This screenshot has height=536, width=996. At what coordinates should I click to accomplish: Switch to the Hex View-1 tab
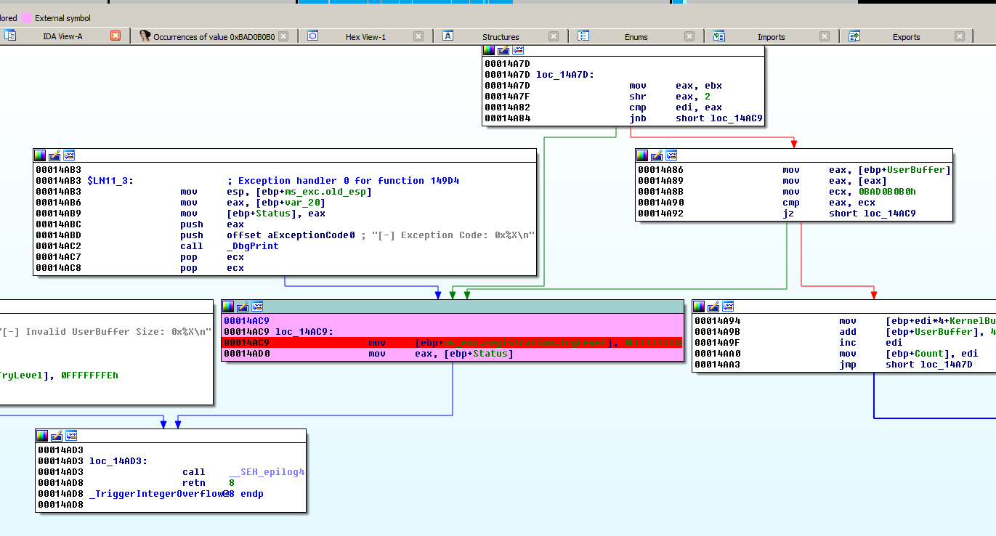365,37
